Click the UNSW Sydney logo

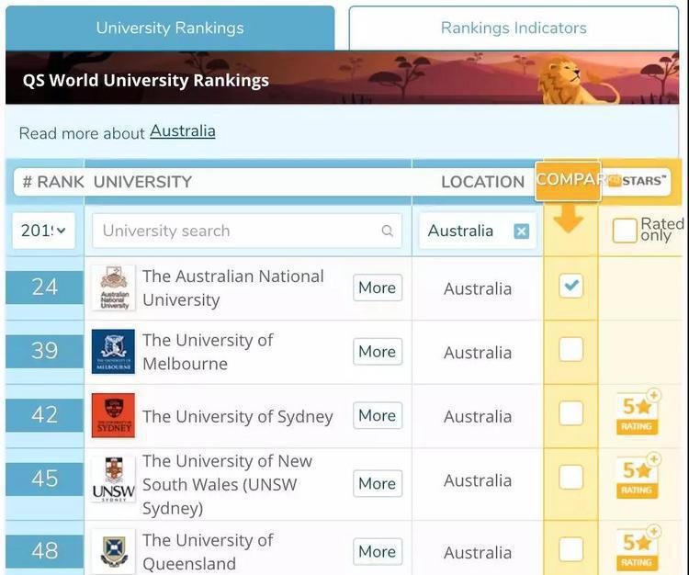113,479
